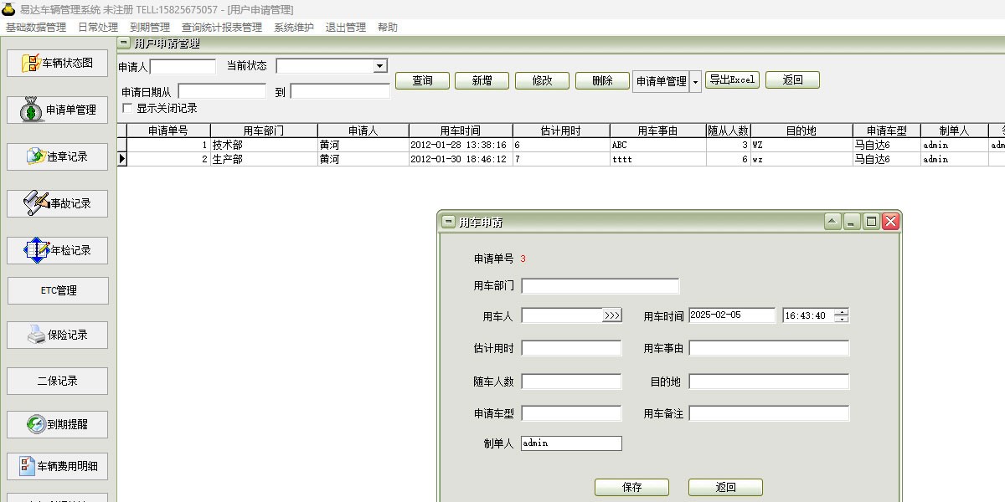Click the 用车事由 cell showing tttt

click(x=657, y=159)
